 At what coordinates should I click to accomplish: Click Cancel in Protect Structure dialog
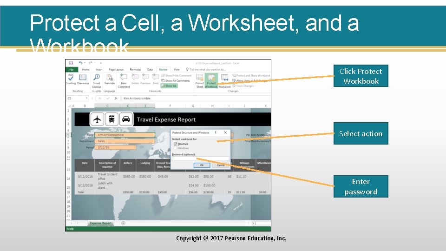point(220,165)
